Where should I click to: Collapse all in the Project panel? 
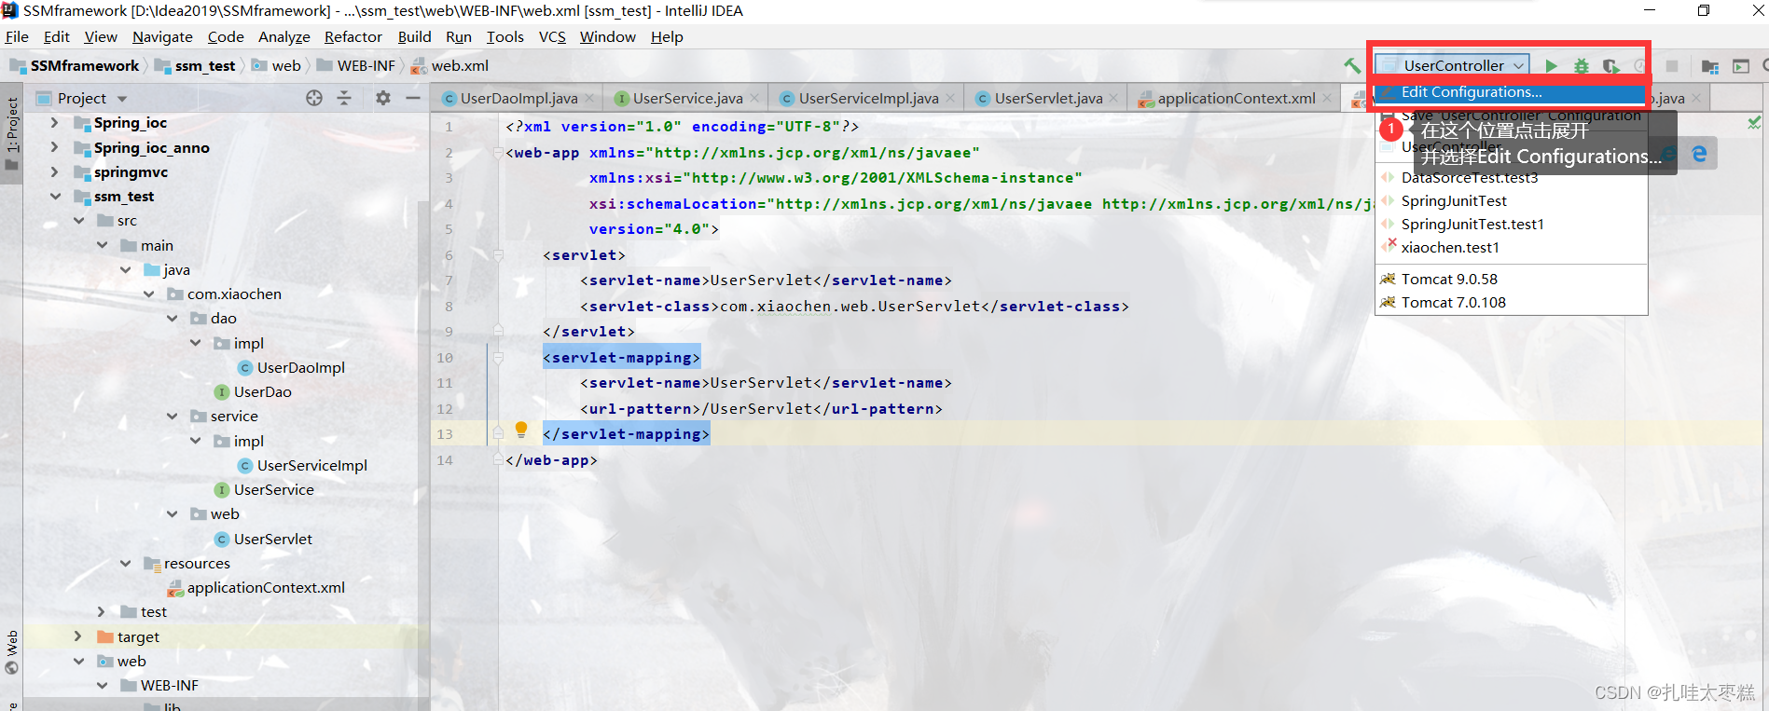[344, 98]
